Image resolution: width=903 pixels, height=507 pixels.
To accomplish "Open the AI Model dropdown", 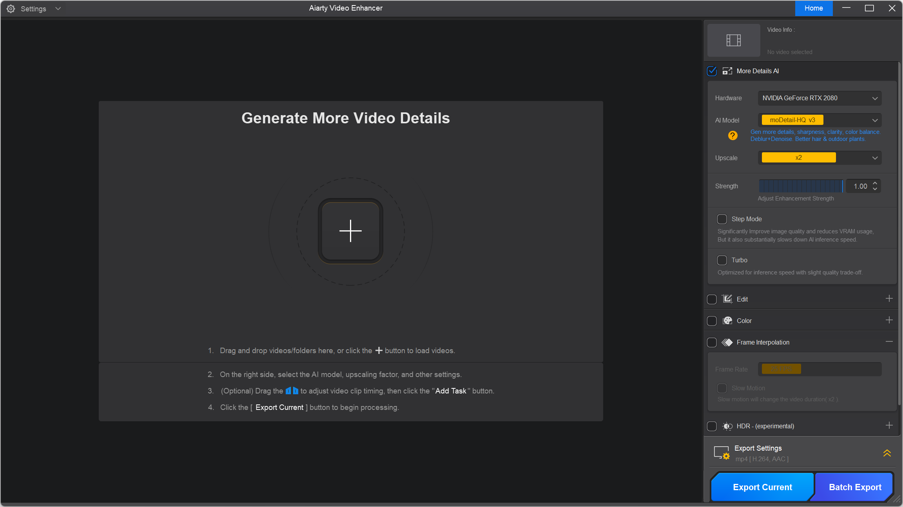I will click(820, 120).
